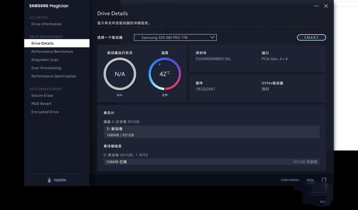Viewport: 358px width, 210px height.
Task: Open the Information link
Action: pos(290,180)
